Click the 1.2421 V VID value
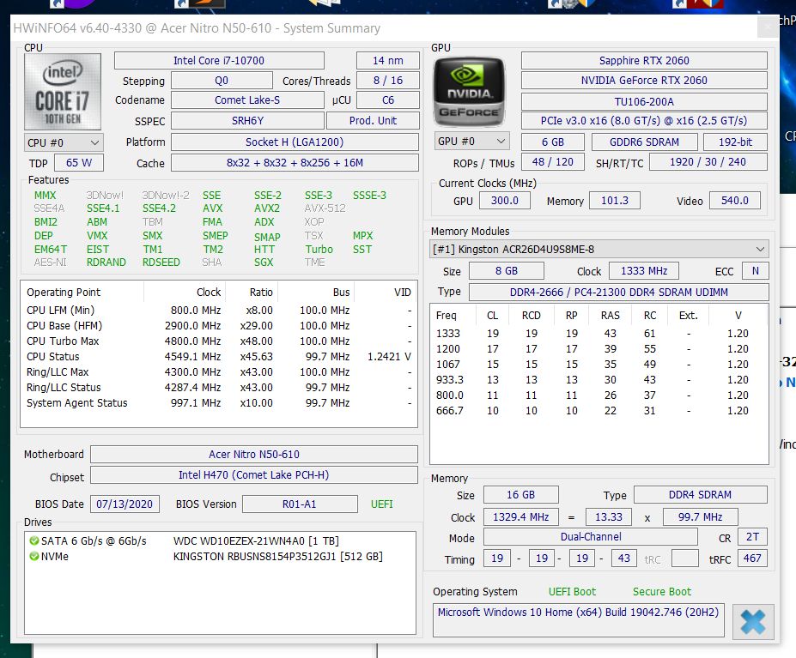This screenshot has width=796, height=658. pos(389,357)
